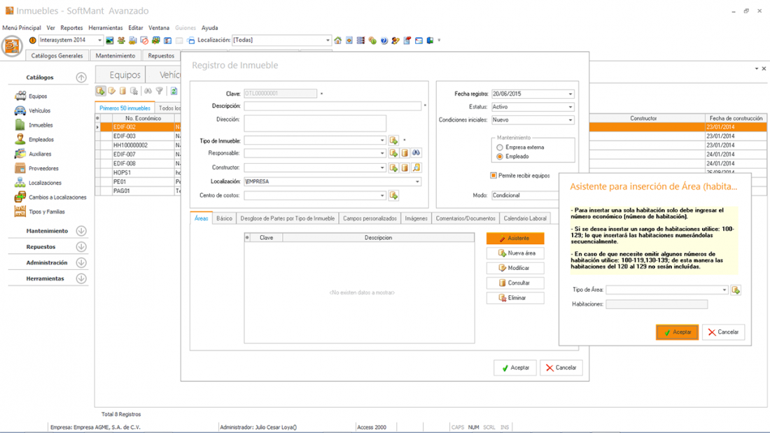This screenshot has height=433, width=770.
Task: Click add icon beside Tipo de Área
Action: [736, 290]
